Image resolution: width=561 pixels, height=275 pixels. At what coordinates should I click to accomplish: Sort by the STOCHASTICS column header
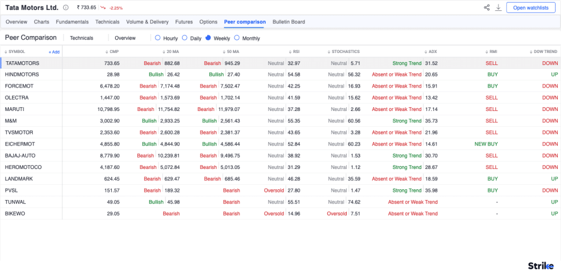(345, 51)
